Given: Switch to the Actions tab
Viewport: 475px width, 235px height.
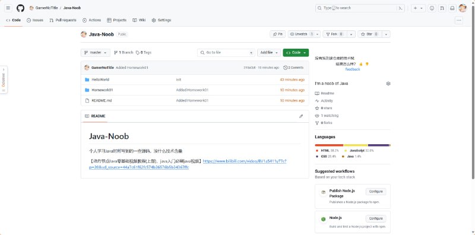Looking at the screenshot, I should pos(91,20).
